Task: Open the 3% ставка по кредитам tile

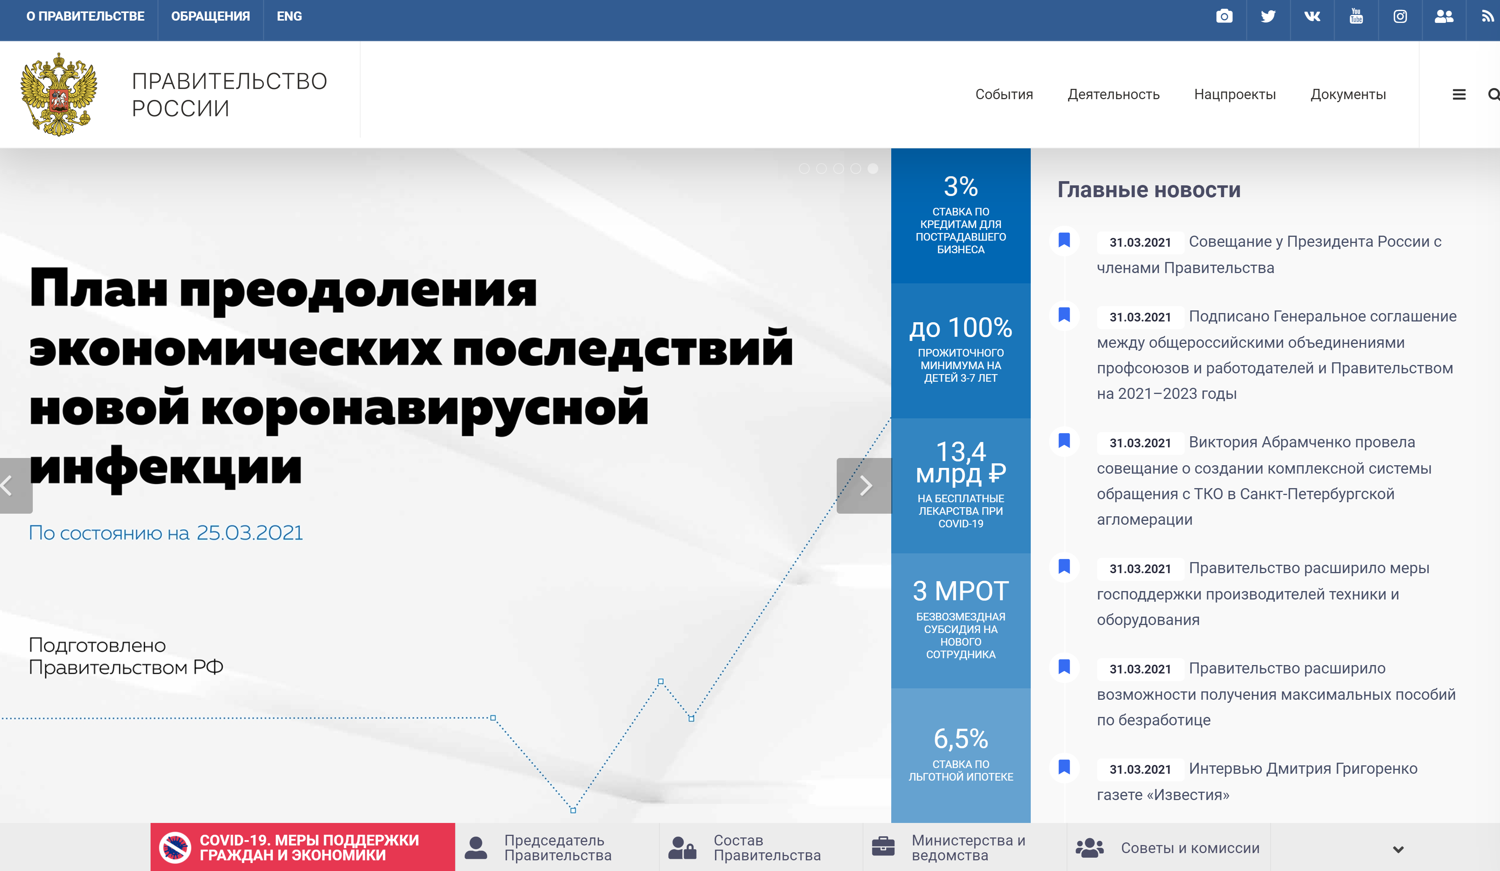Action: [x=960, y=215]
